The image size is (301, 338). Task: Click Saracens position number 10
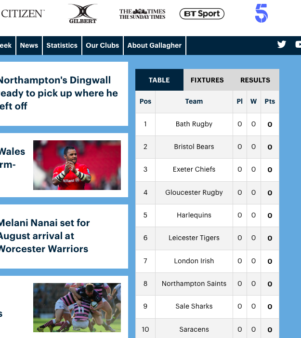click(x=145, y=329)
